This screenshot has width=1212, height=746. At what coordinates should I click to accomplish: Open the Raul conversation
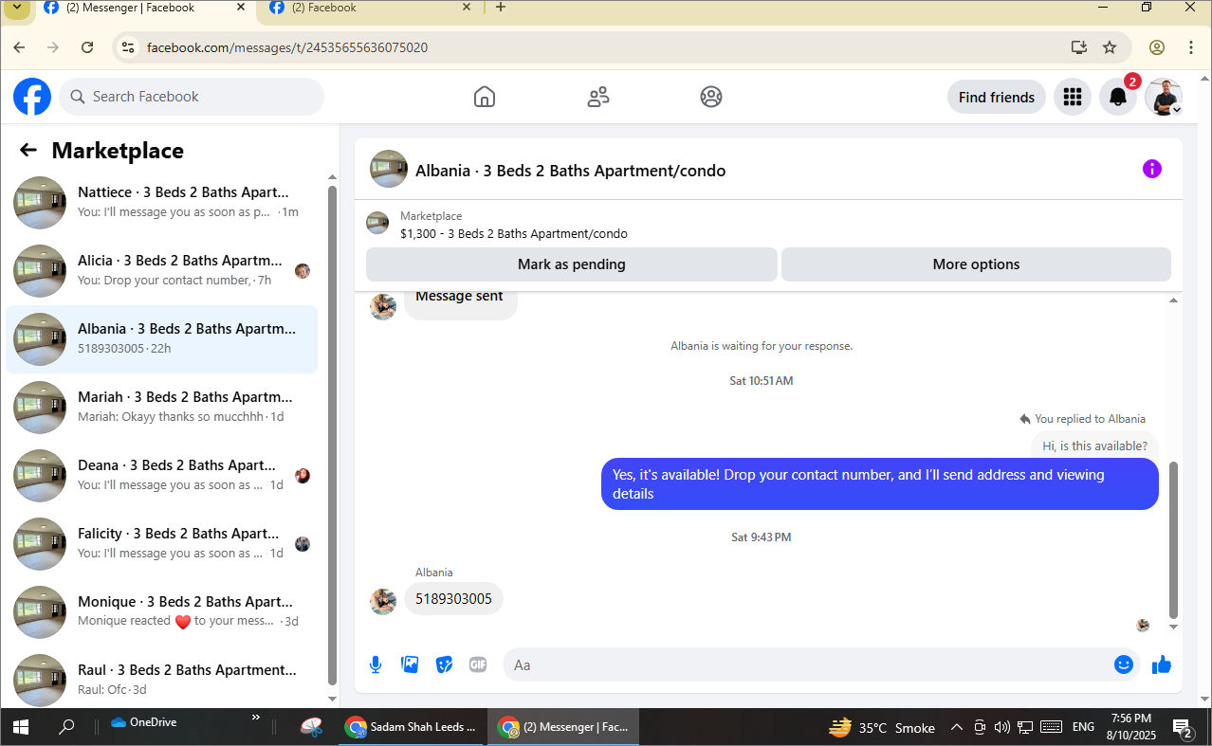pyautogui.click(x=162, y=681)
